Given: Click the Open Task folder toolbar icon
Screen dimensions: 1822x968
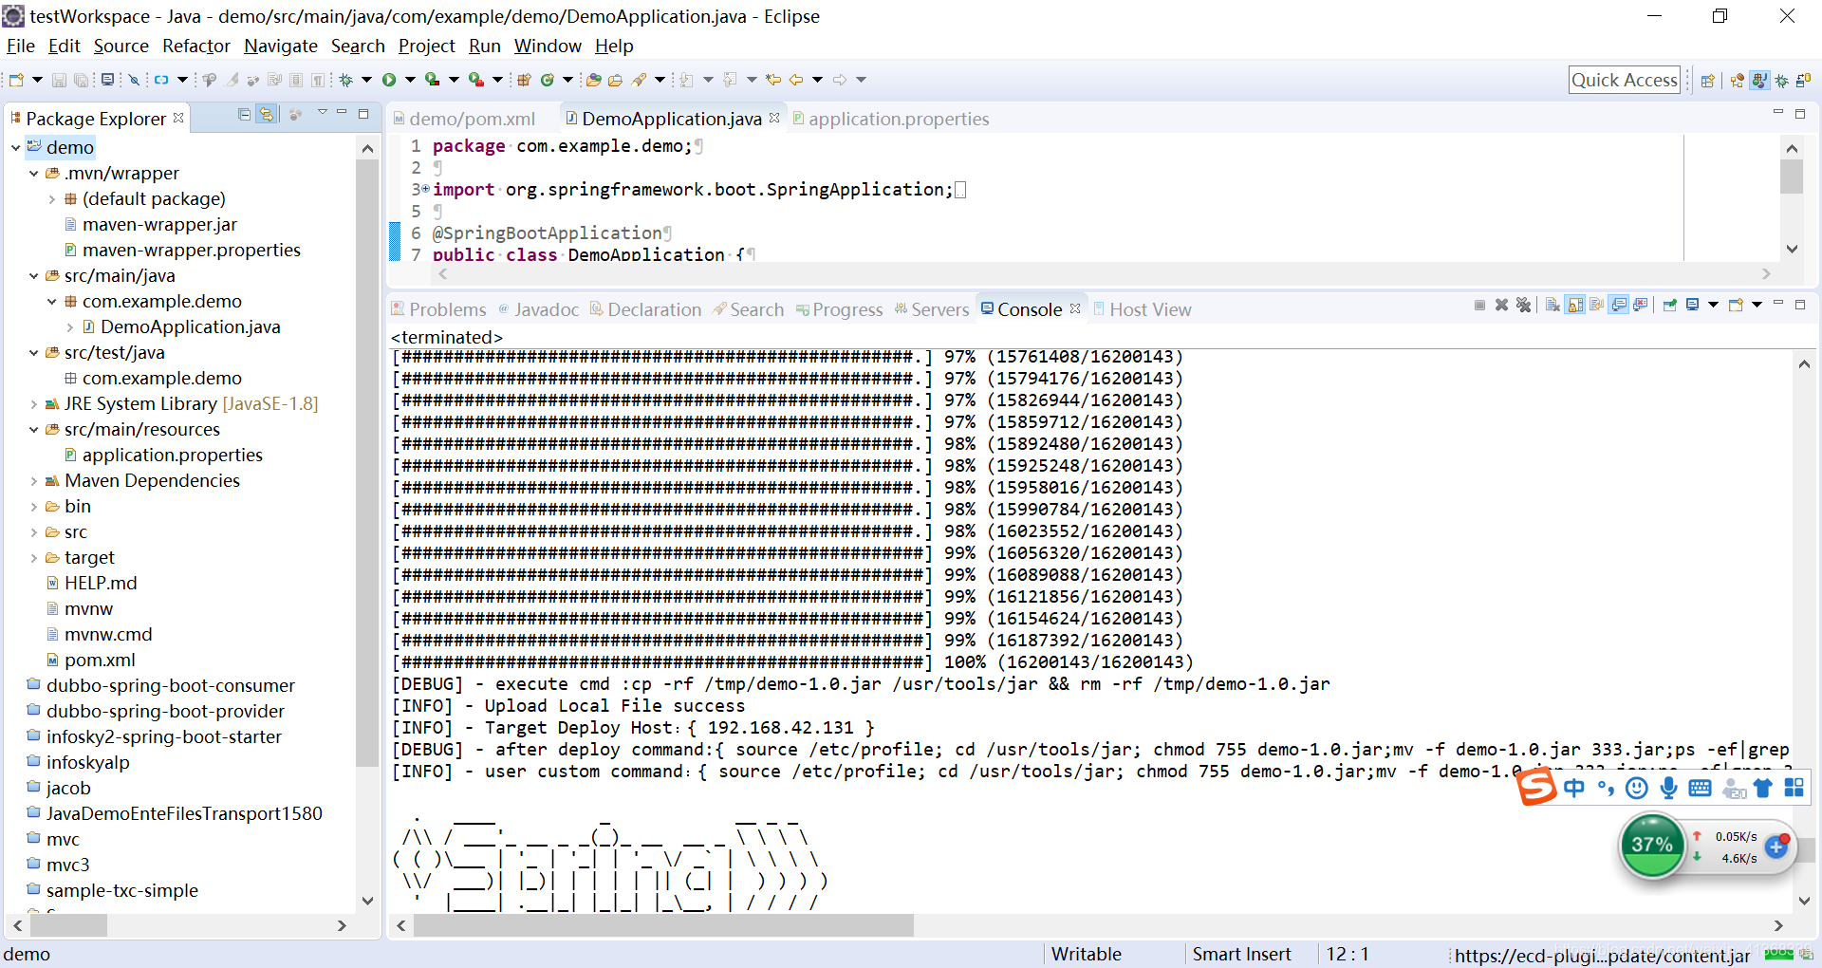Looking at the screenshot, I should (x=615, y=80).
